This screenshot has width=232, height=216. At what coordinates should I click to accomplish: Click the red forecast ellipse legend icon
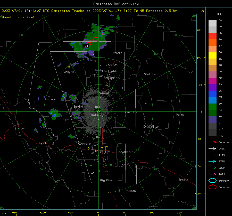click(212, 187)
